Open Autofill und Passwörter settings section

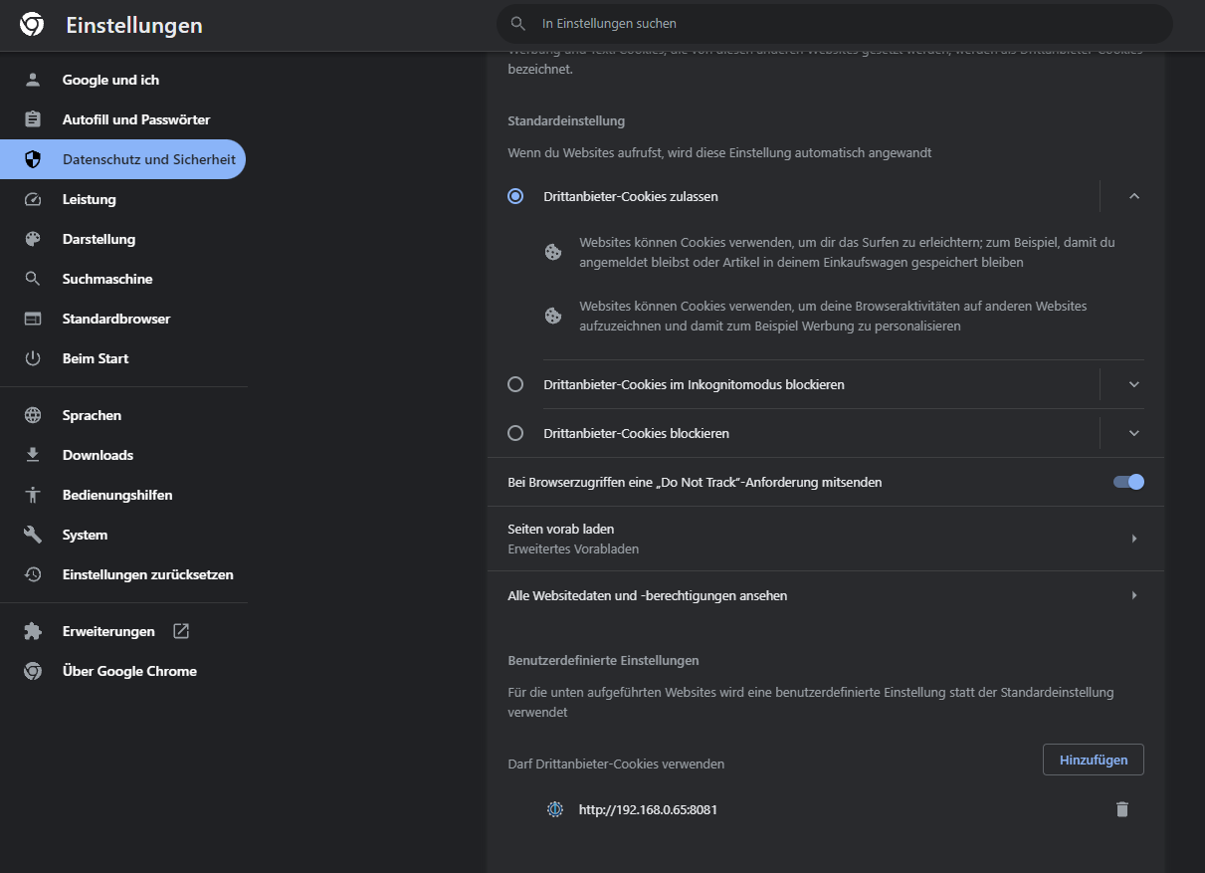pos(135,119)
